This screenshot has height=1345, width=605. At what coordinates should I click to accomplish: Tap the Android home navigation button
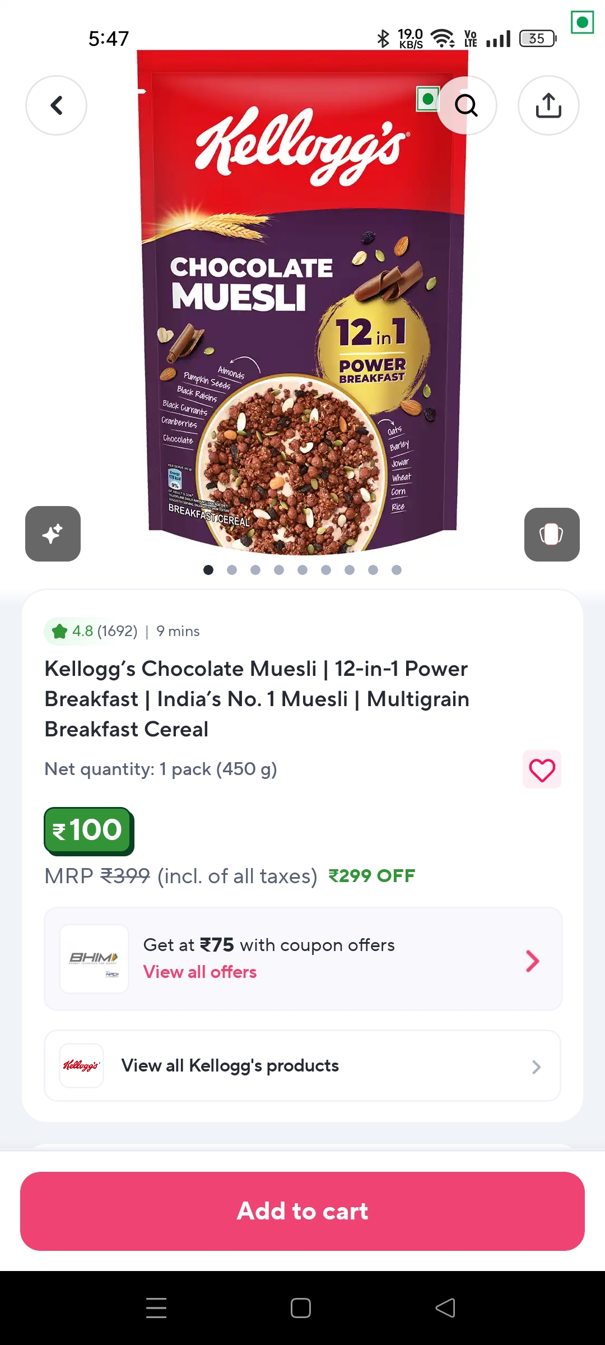(300, 1307)
